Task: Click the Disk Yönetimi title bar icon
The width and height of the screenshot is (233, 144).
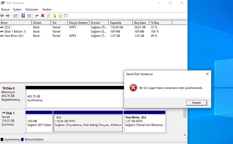Action: point(3,3)
